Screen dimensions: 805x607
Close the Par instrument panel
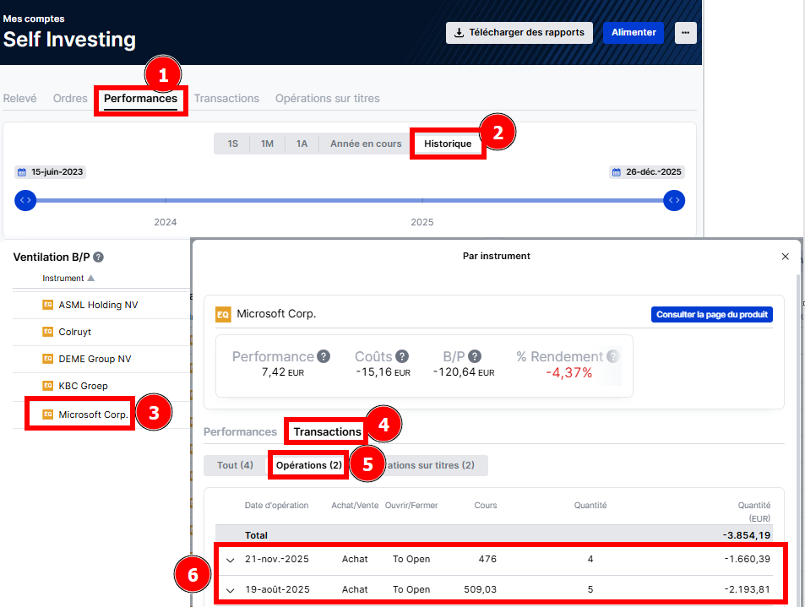tap(785, 256)
